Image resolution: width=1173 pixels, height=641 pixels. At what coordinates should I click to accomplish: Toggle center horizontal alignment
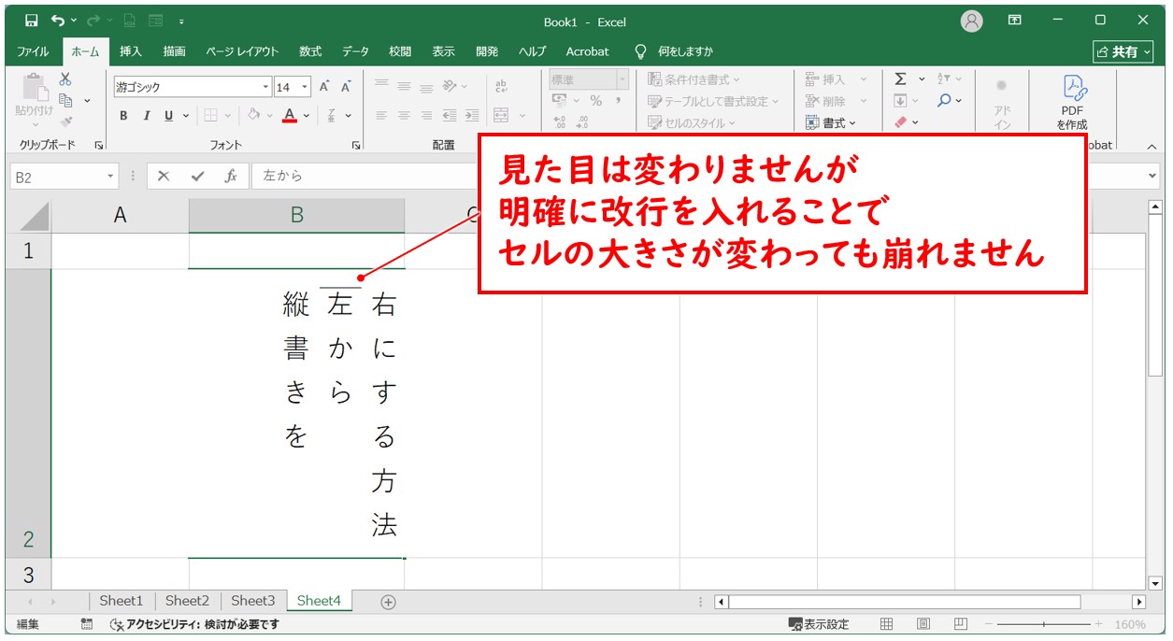click(x=404, y=116)
